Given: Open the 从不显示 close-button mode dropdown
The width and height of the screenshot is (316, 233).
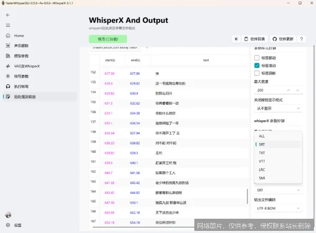Looking at the screenshot, I should (x=278, y=109).
